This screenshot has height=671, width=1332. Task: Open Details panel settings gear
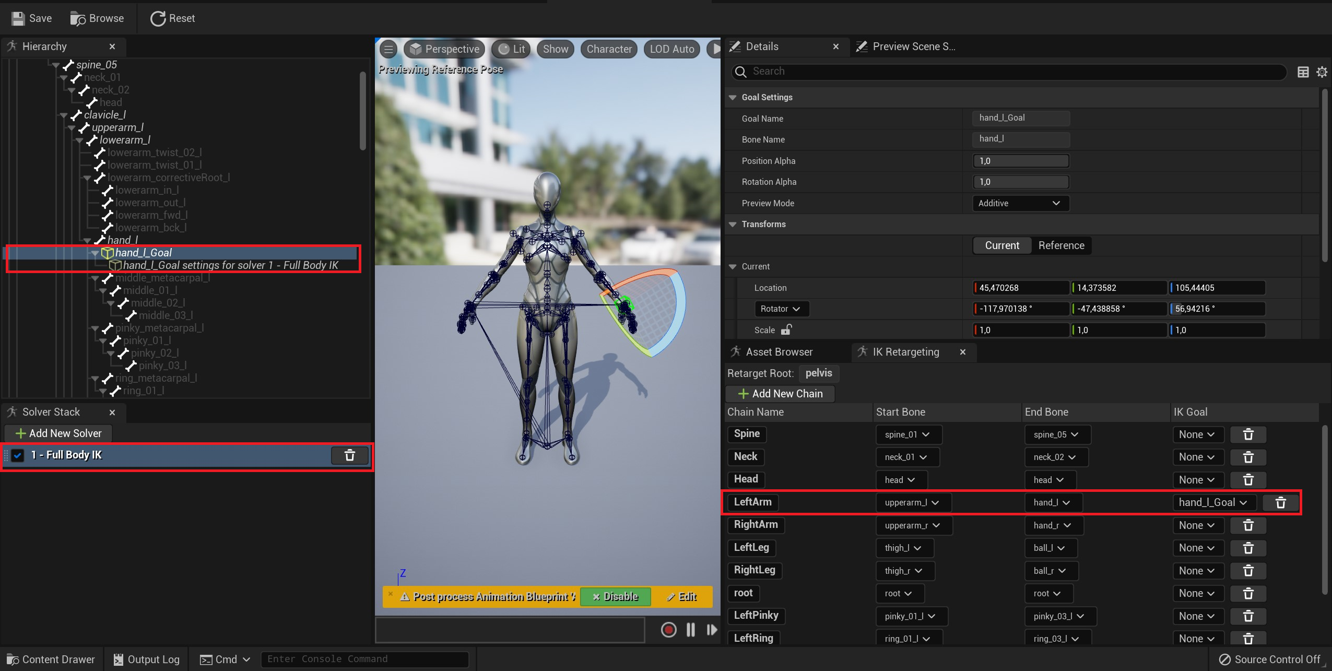pyautogui.click(x=1322, y=72)
